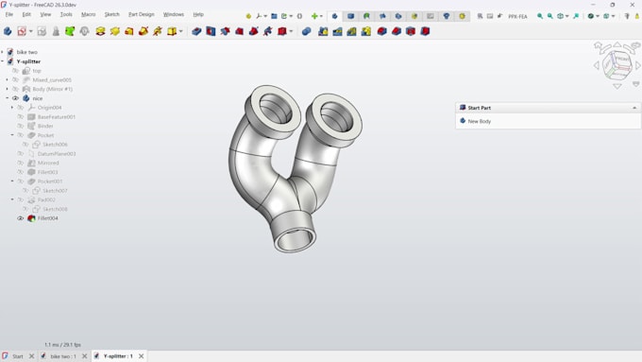Expand the bike two document node
Image resolution: width=642 pixels, height=362 pixels.
3,52
